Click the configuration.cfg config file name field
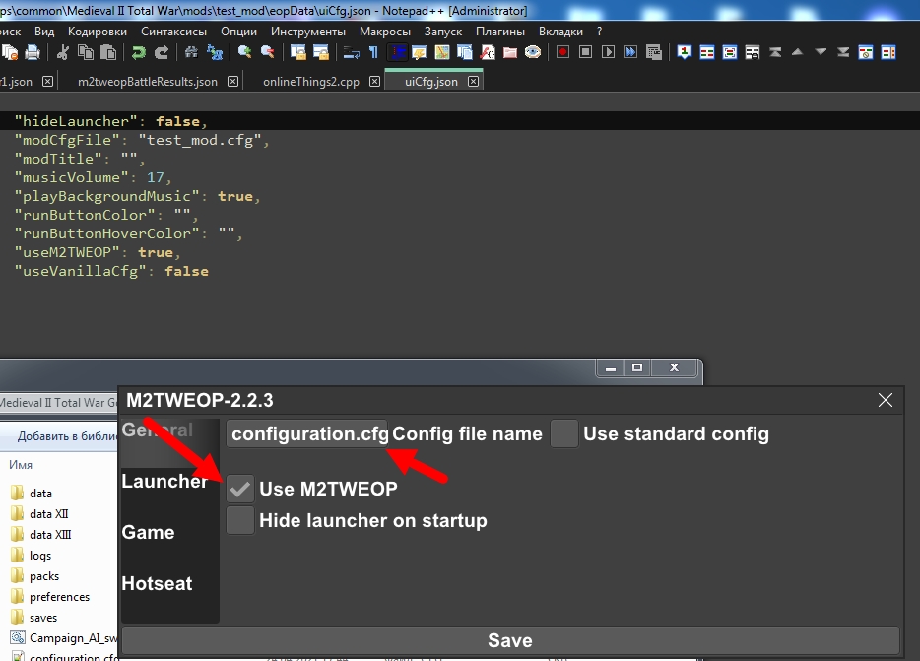The image size is (920, 661). coord(307,433)
